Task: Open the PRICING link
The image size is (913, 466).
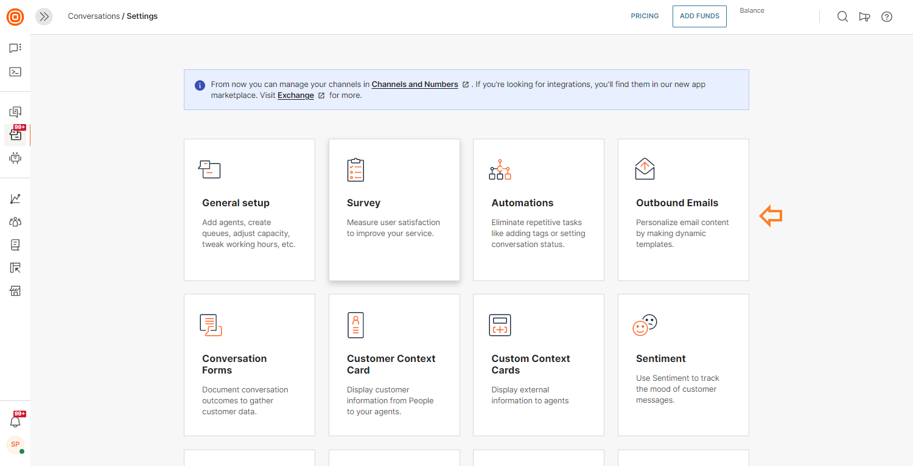Action: [x=645, y=16]
